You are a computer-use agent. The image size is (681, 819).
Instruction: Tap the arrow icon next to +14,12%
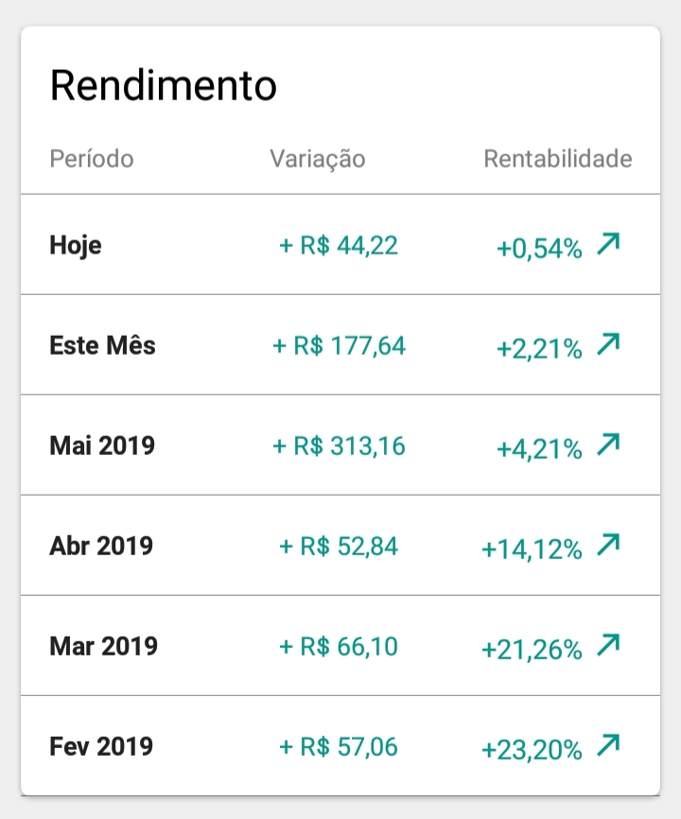[x=608, y=544]
